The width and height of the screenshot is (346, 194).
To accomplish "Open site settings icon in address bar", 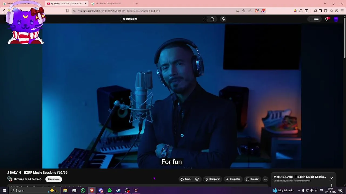I will click(x=74, y=11).
